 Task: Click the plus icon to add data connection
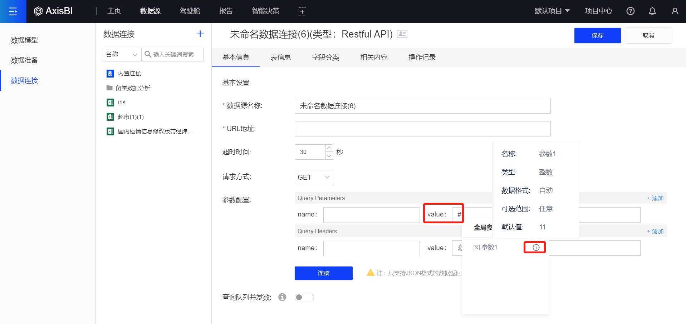[200, 34]
